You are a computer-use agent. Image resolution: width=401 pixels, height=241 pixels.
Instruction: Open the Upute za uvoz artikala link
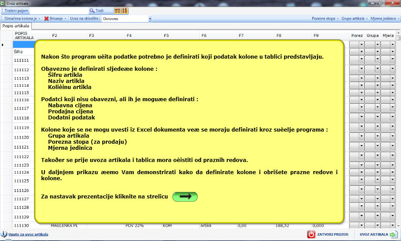coord(28,234)
